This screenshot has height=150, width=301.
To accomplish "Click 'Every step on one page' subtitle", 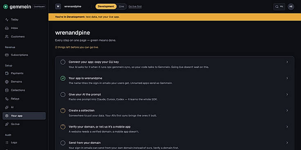I will pyautogui.click(x=85, y=40).
